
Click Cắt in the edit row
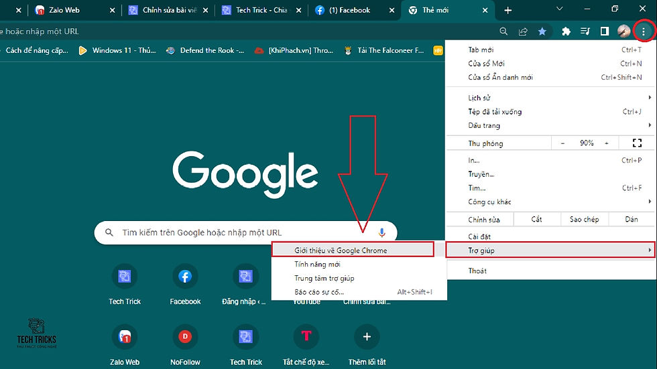pyautogui.click(x=537, y=219)
